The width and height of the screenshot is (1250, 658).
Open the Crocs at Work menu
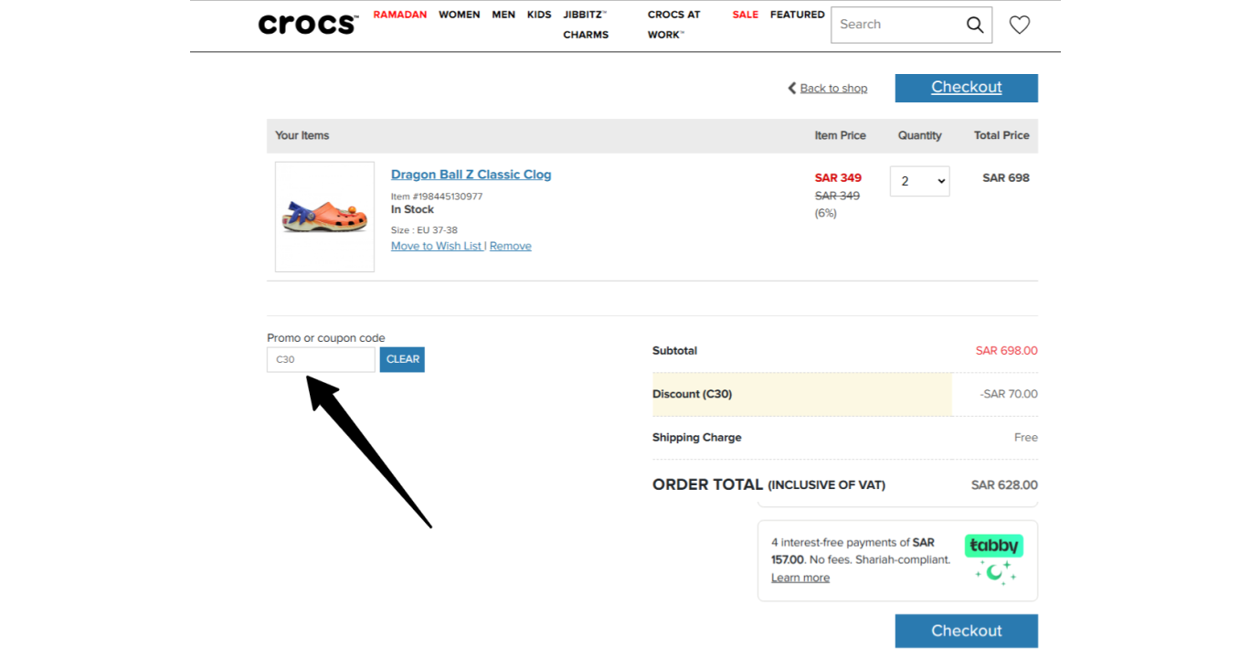[674, 25]
